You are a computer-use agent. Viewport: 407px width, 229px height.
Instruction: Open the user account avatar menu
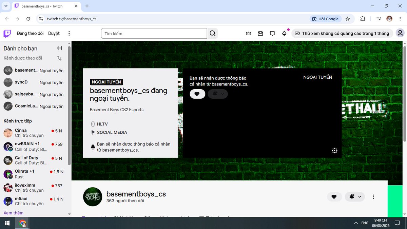pyautogui.click(x=400, y=33)
